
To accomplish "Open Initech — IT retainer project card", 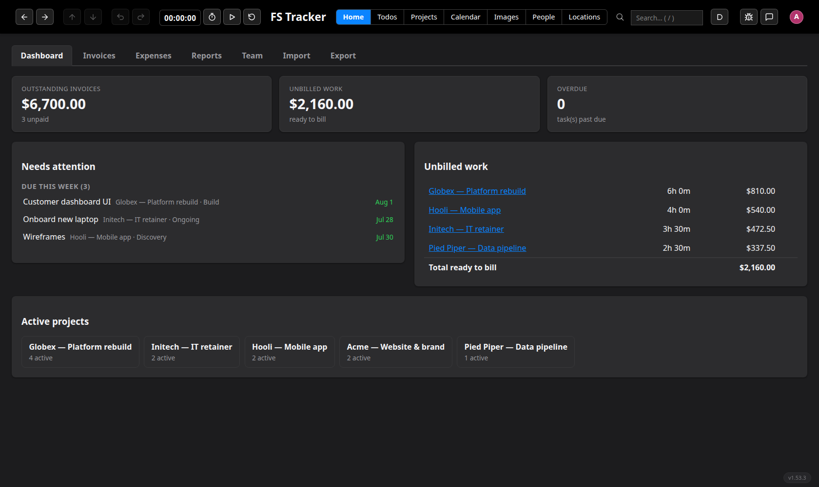I will coord(192,352).
